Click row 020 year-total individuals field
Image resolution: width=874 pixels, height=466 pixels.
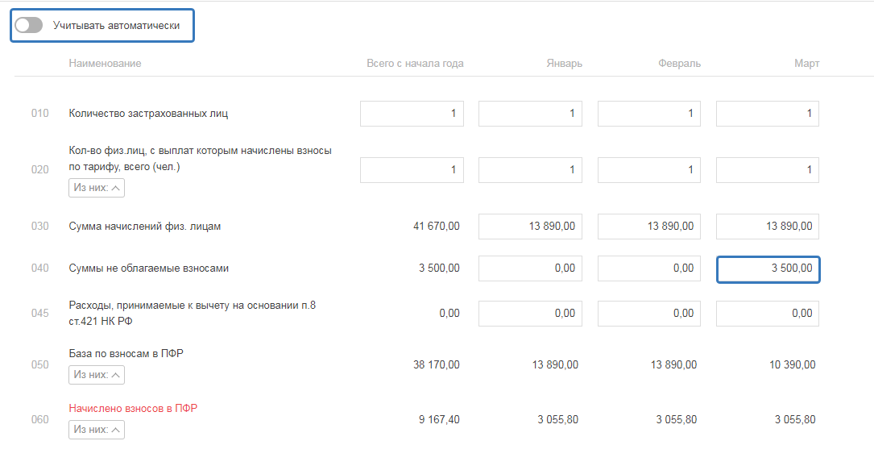click(x=412, y=169)
